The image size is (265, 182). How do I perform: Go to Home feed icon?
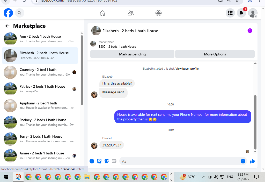pyautogui.click(x=102, y=13)
